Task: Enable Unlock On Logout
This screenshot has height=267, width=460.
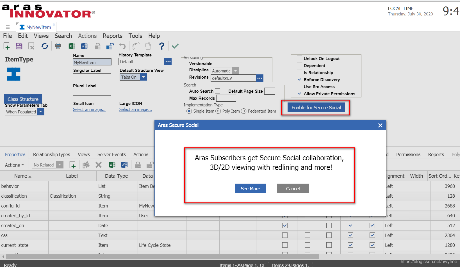Action: click(299, 58)
